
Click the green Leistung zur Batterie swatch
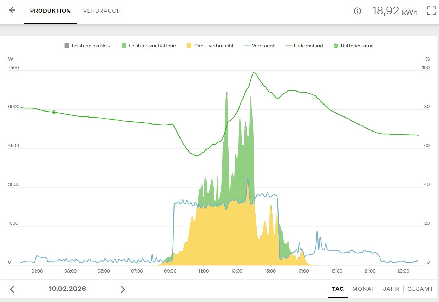pos(124,46)
